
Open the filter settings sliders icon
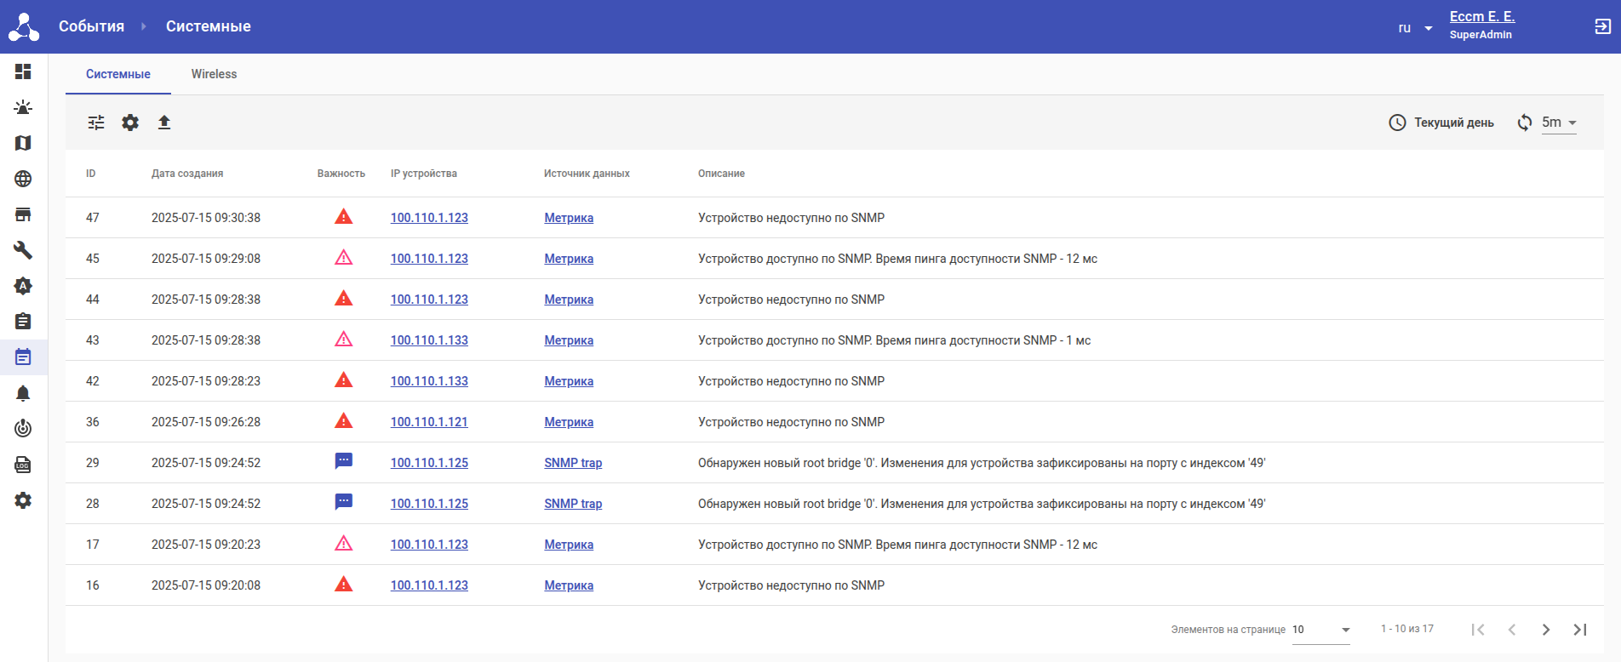96,123
